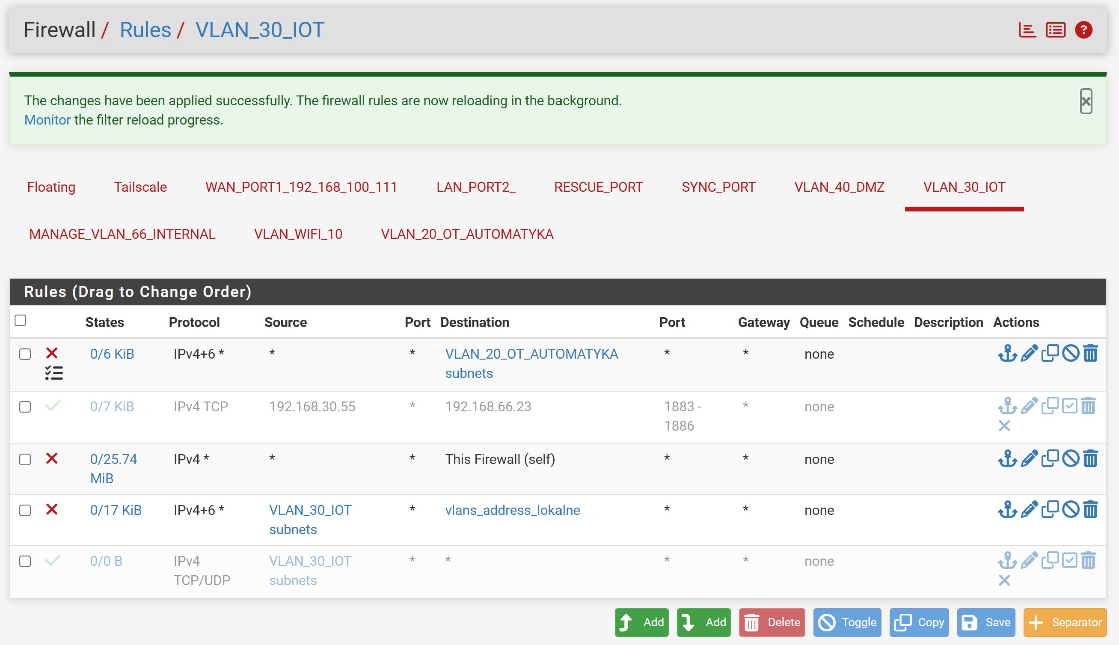
Task: Open the related log entries list icon
Action: pyautogui.click(x=1055, y=30)
